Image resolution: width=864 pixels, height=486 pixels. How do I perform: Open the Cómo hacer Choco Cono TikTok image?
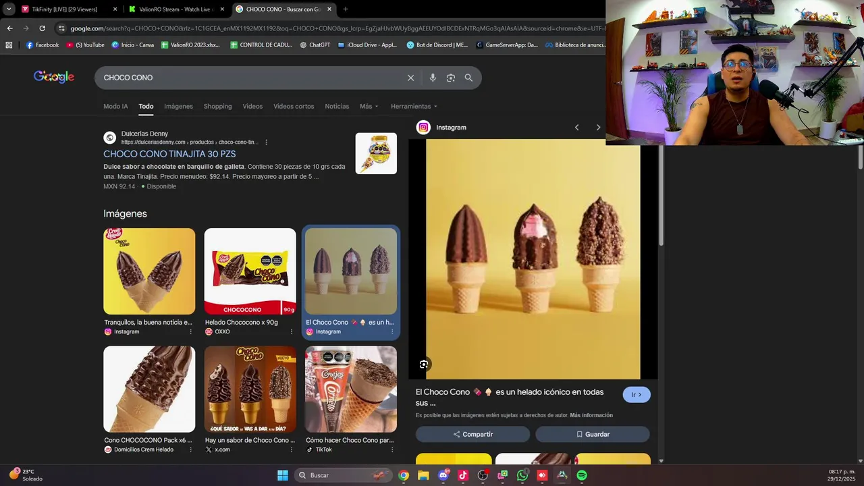351,389
